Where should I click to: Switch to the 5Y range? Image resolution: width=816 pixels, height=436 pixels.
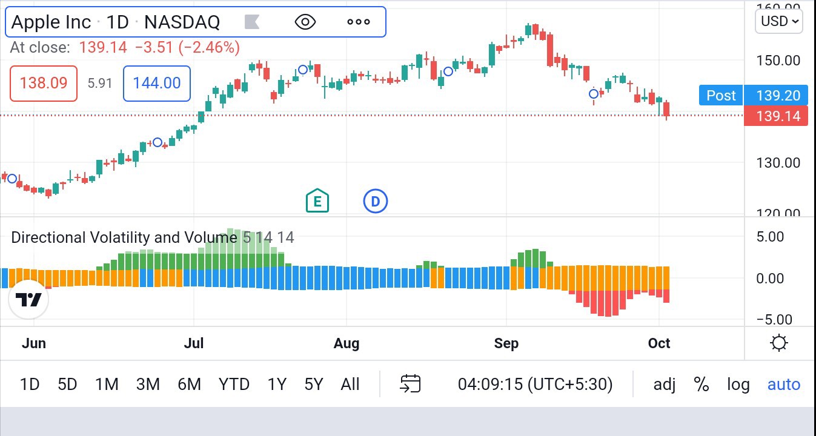point(314,385)
